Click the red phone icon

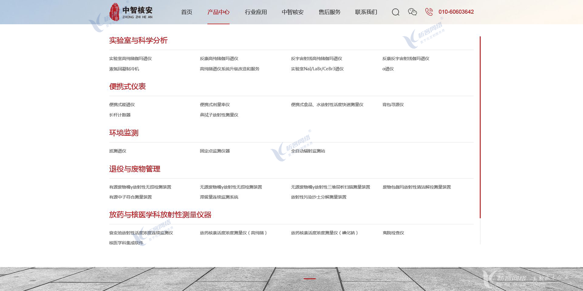tap(429, 12)
